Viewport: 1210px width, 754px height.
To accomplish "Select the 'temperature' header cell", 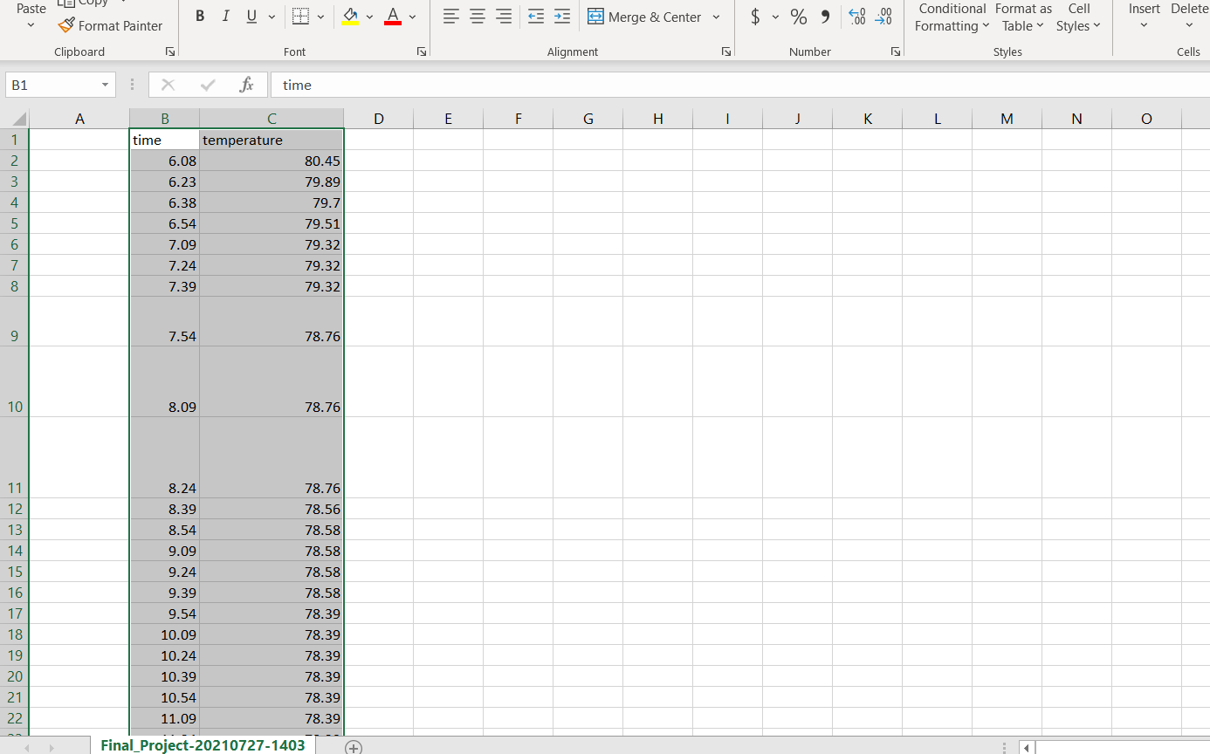I will pos(272,140).
